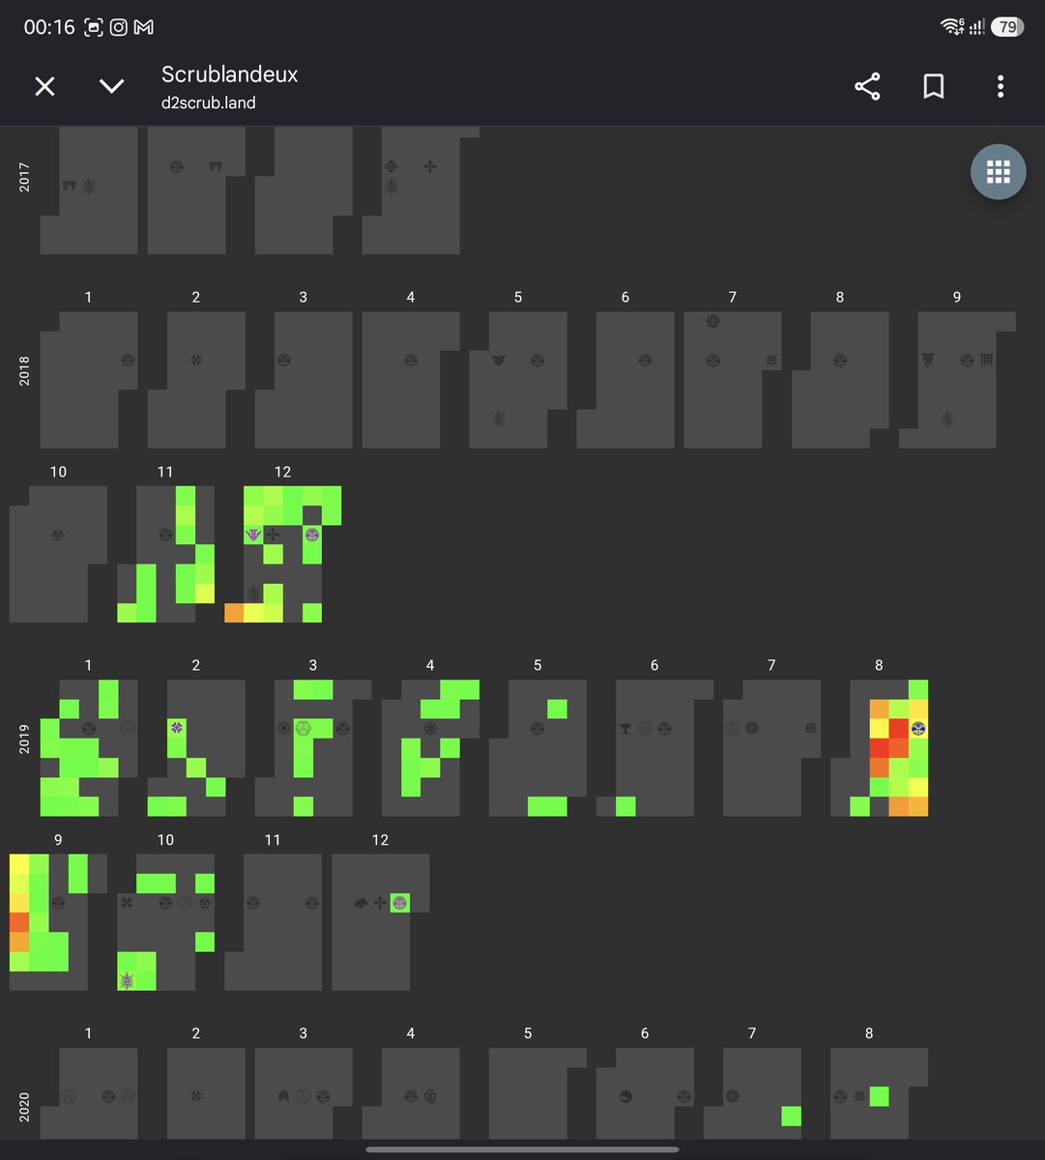Open the January 2019 calendar block
Screen dimensions: 1045x1160
point(88,747)
